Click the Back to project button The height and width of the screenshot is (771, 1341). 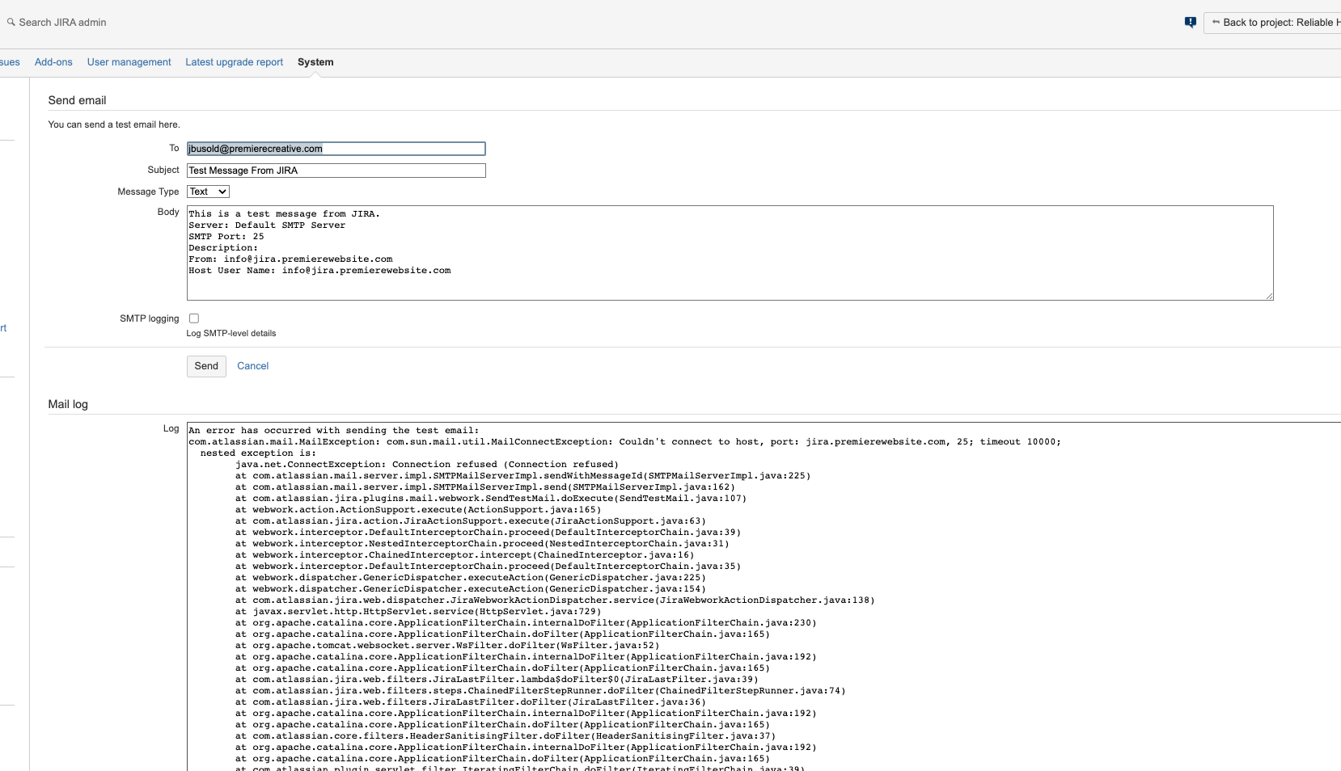pos(1272,23)
